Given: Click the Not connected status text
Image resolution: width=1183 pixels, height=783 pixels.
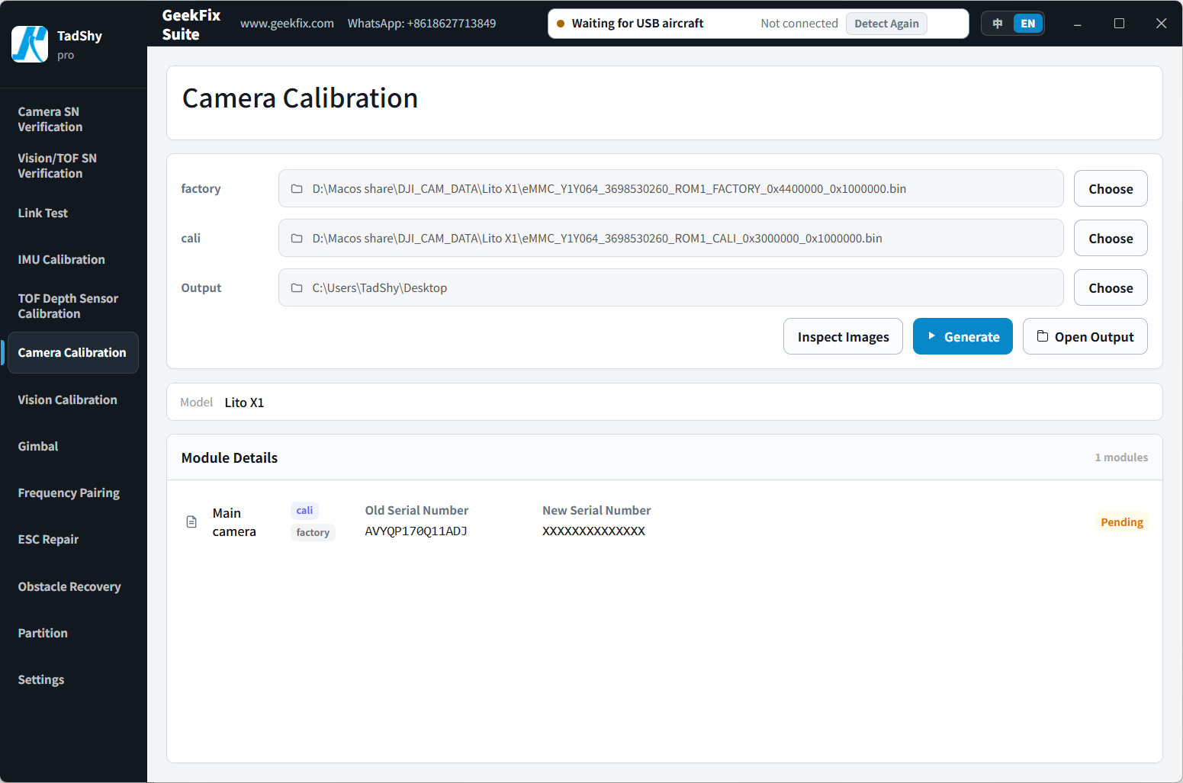Looking at the screenshot, I should click(x=799, y=24).
